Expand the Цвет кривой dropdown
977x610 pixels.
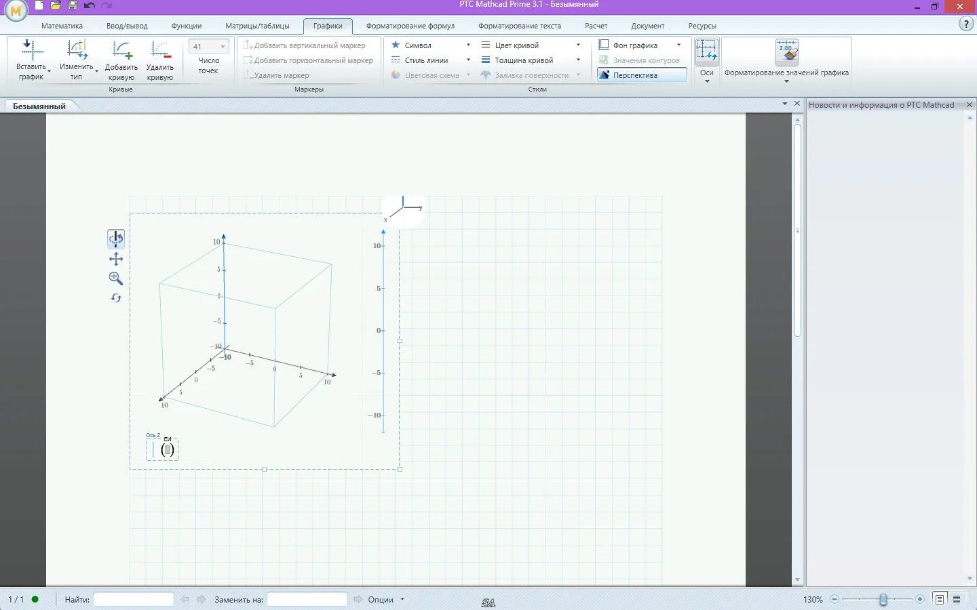pos(578,45)
